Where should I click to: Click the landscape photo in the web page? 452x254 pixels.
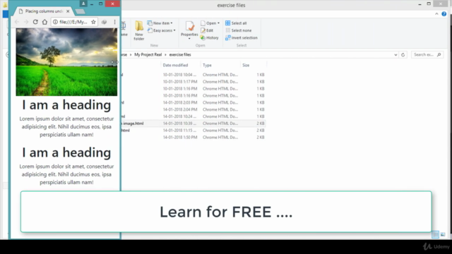pyautogui.click(x=66, y=62)
